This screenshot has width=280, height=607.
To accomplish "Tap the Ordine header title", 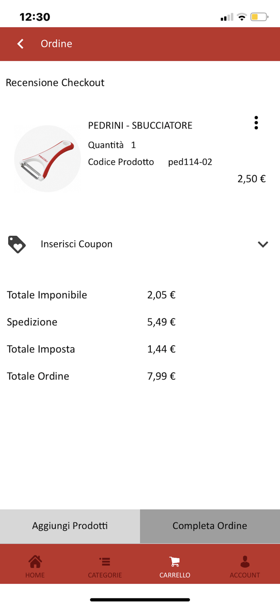I will click(x=57, y=44).
